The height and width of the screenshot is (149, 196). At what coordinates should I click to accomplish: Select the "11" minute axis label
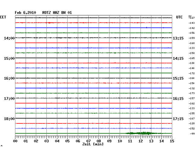point(130,141)
